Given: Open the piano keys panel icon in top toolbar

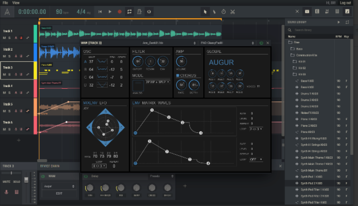Looking at the screenshot, I should [337, 11].
